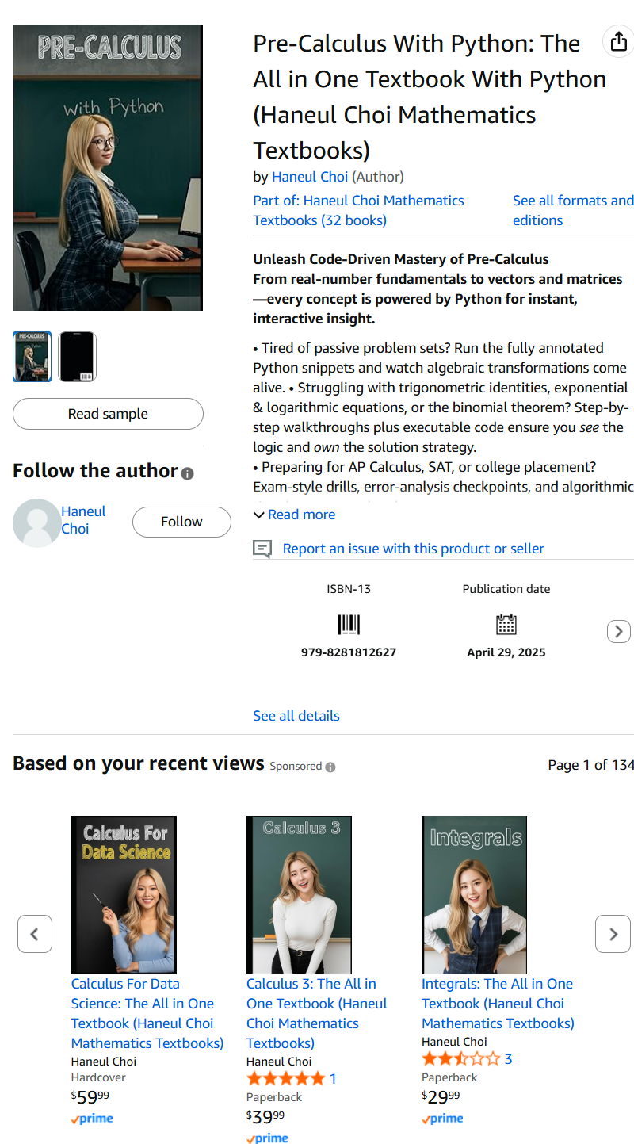634x1144 pixels.
Task: Show next product details with right chevron
Action: click(619, 631)
